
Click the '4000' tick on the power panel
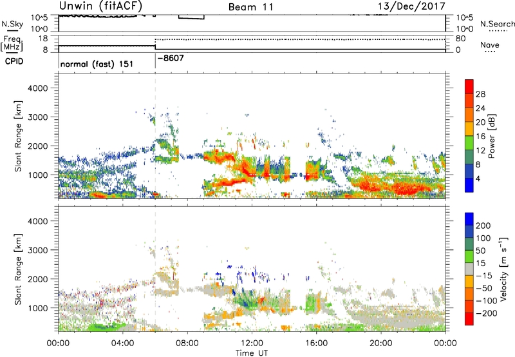click(38, 88)
